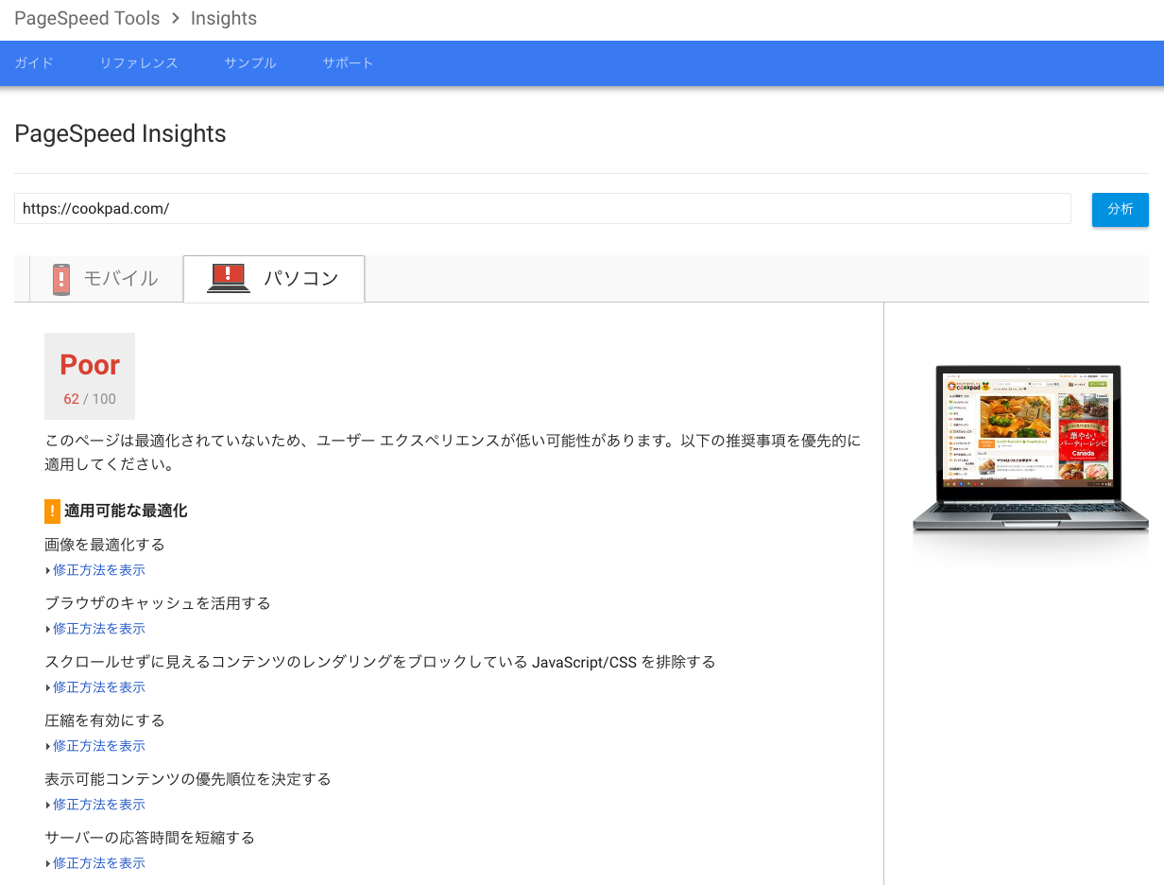Switch to the モバイル tab
The height and width of the screenshot is (885, 1164).
tap(107, 279)
